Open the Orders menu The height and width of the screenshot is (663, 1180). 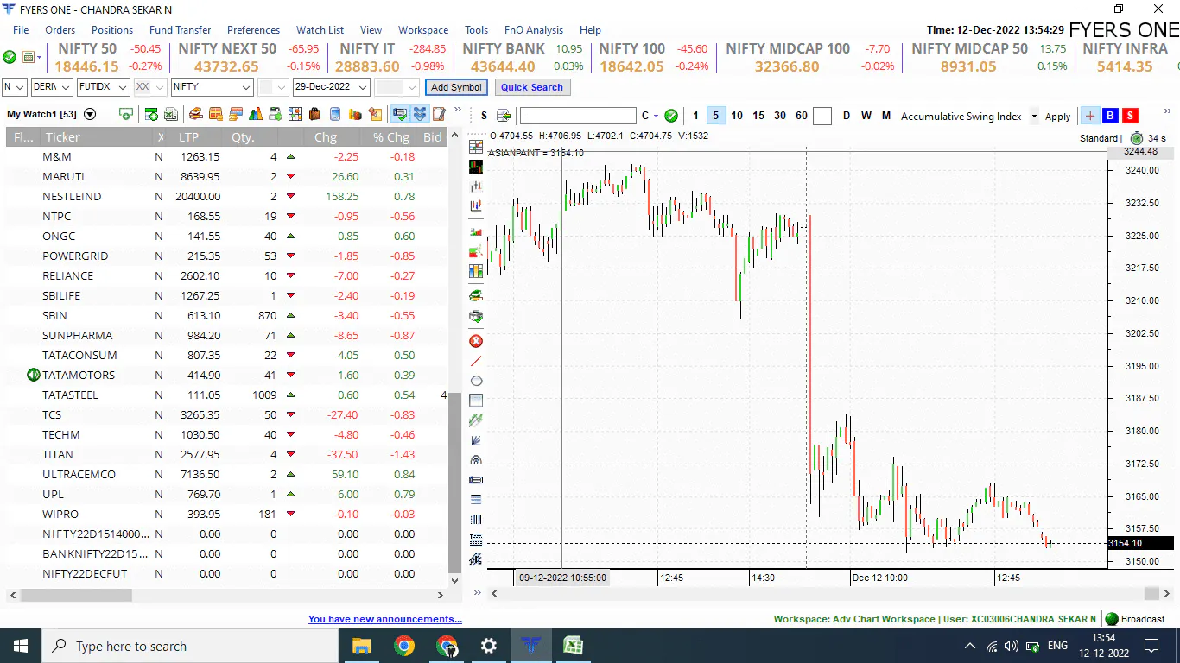pyautogui.click(x=60, y=29)
